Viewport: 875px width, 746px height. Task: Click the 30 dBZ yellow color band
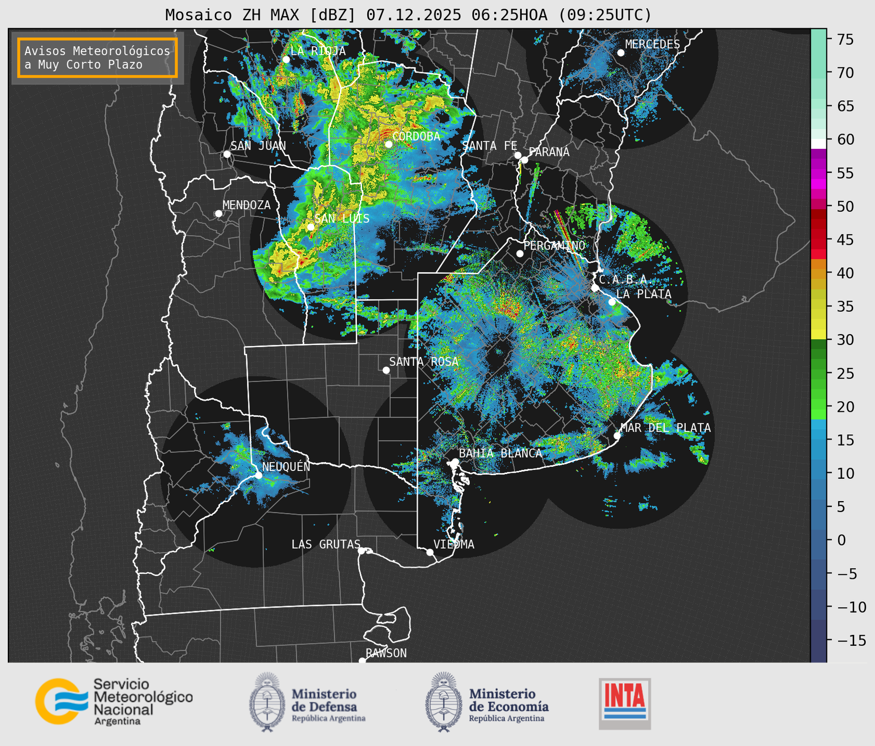[x=818, y=335]
